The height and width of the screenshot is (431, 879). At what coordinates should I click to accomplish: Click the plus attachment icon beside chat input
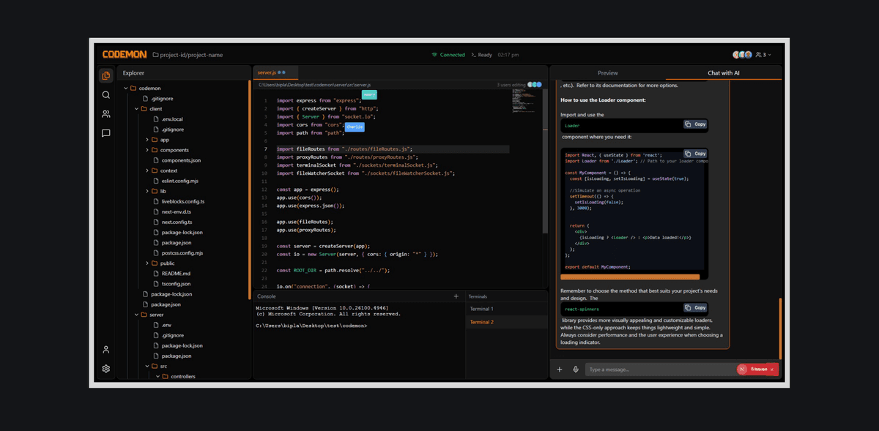click(x=560, y=370)
